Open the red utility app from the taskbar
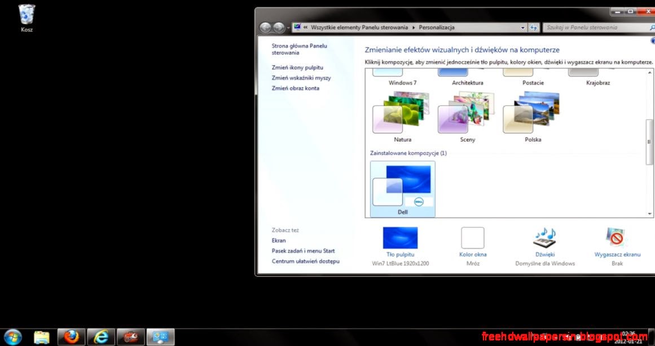This screenshot has width=655, height=346. pos(131,336)
